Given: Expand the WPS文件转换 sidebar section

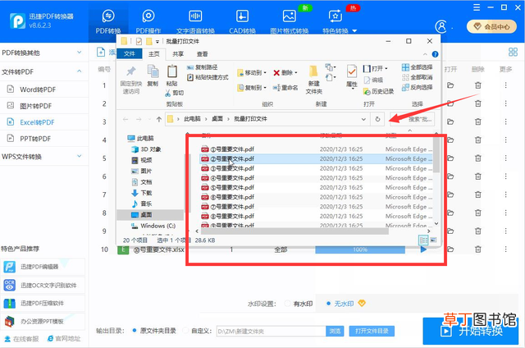Looking at the screenshot, I should 80,156.
